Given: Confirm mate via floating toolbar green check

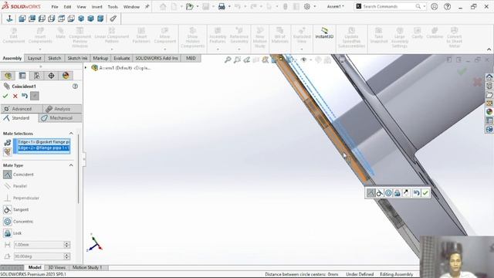Looking at the screenshot, I should pos(425,193).
